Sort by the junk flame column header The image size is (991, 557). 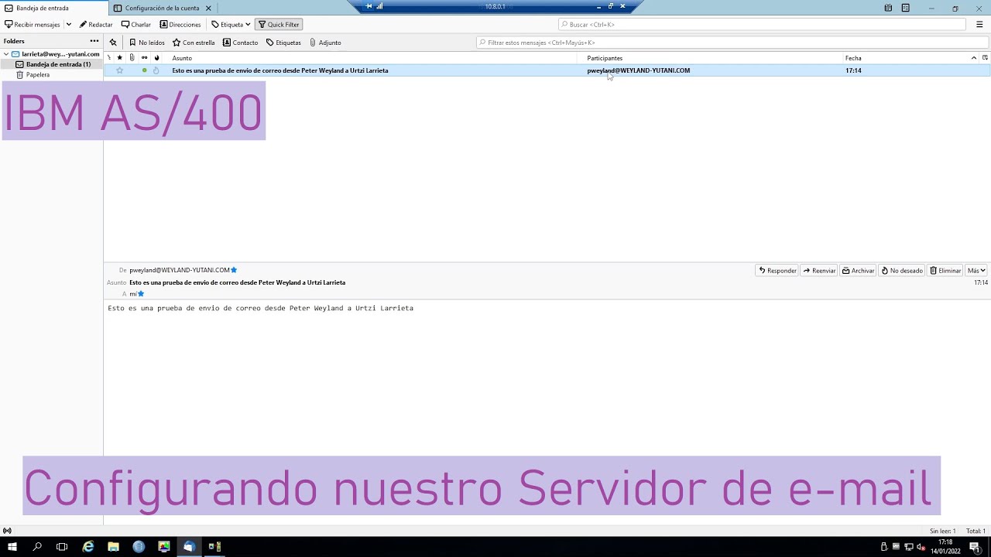[x=156, y=58]
